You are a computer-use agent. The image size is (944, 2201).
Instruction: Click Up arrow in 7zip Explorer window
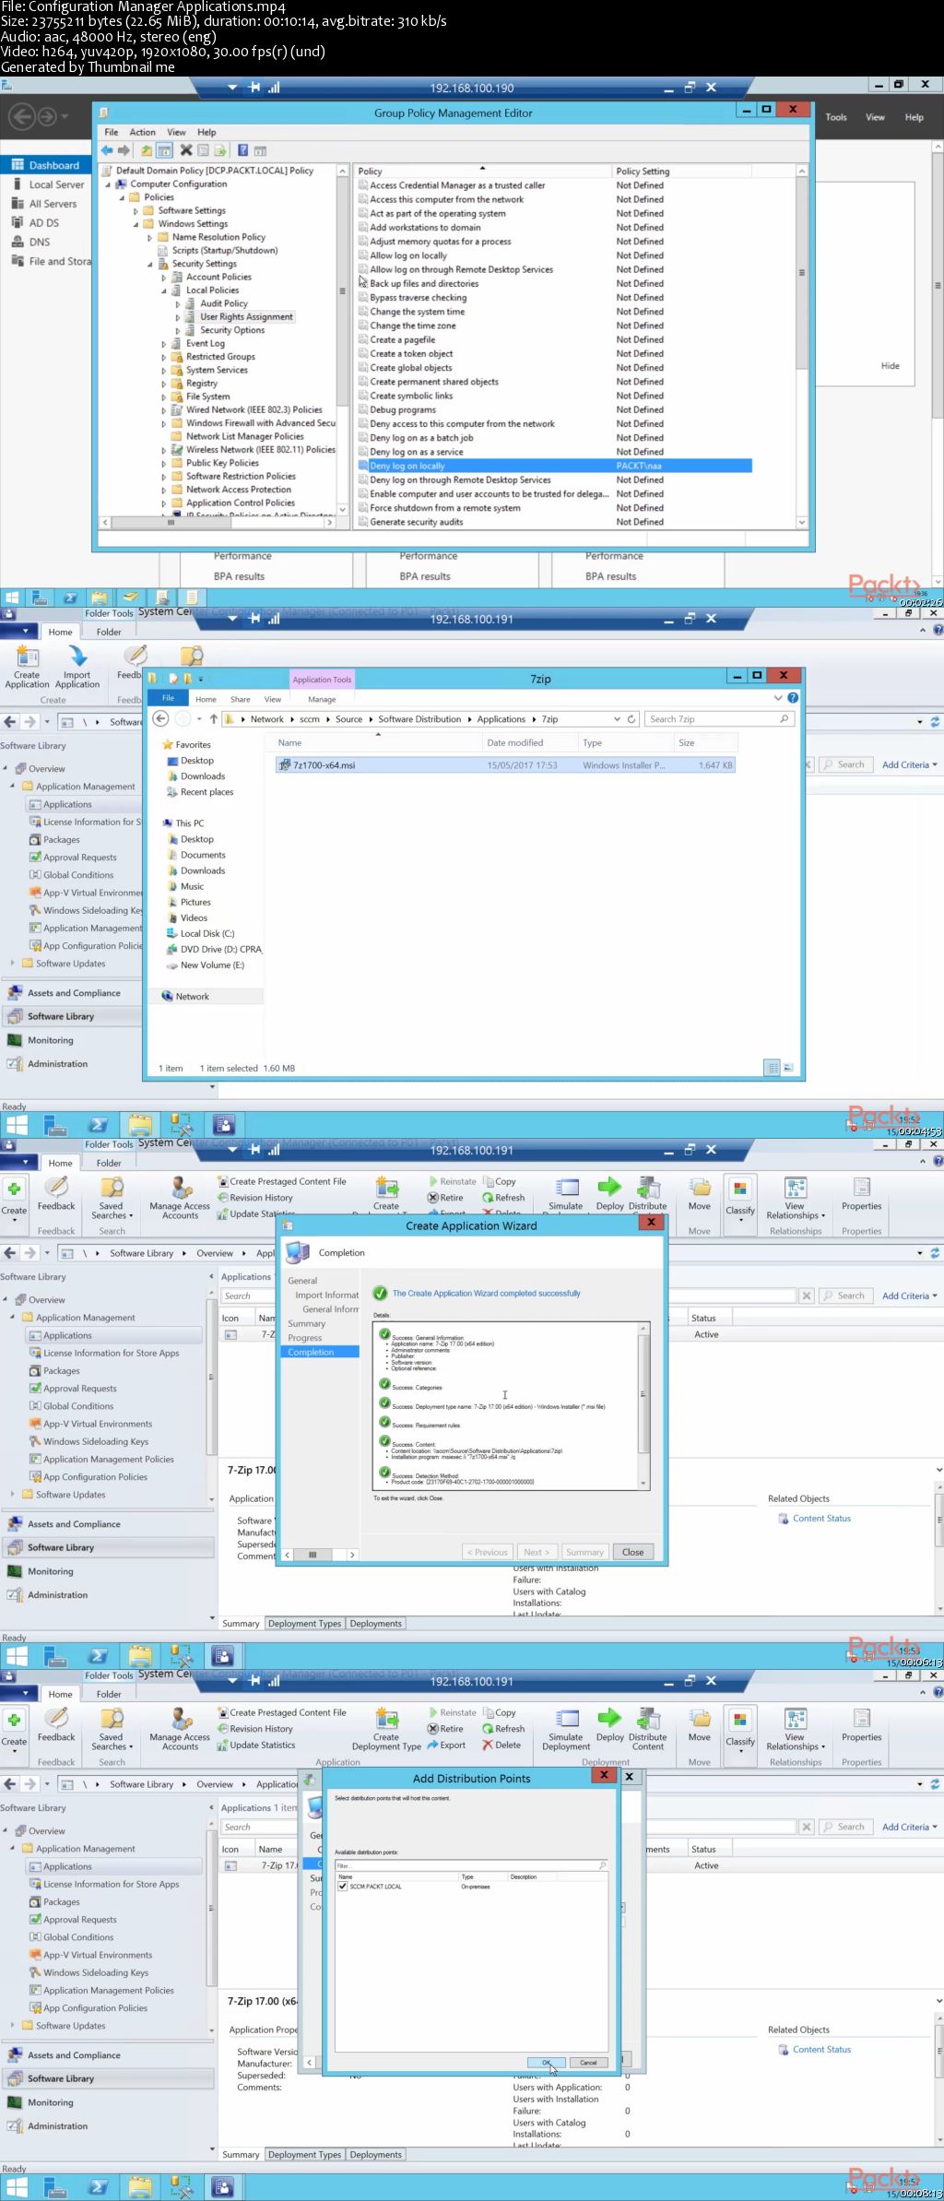(214, 718)
